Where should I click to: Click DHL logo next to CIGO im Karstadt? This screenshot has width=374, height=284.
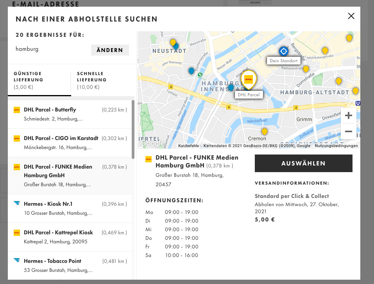(17, 138)
